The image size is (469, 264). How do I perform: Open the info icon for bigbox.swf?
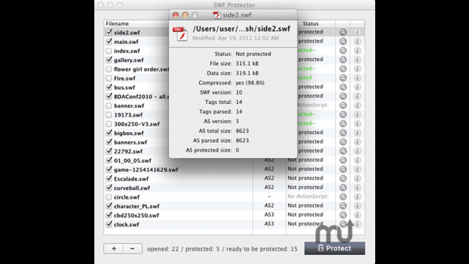click(x=357, y=133)
